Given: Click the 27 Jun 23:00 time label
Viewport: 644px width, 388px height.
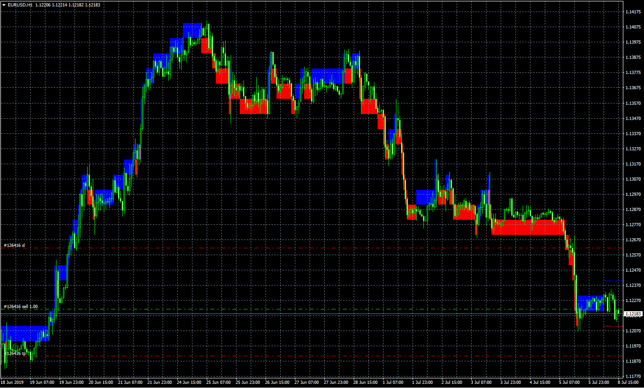Looking at the screenshot, I should coord(336,382).
